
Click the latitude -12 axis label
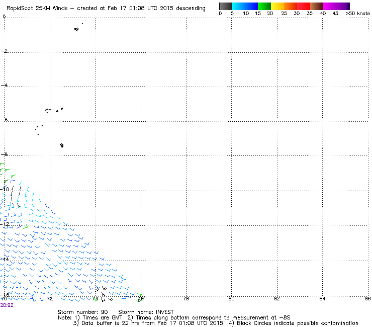click(x=5, y=224)
